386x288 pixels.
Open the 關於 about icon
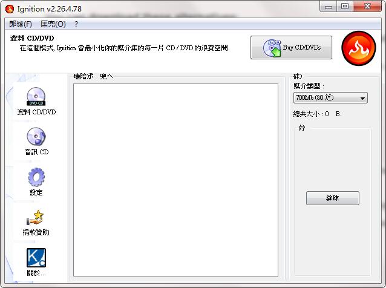pyautogui.click(x=36, y=258)
